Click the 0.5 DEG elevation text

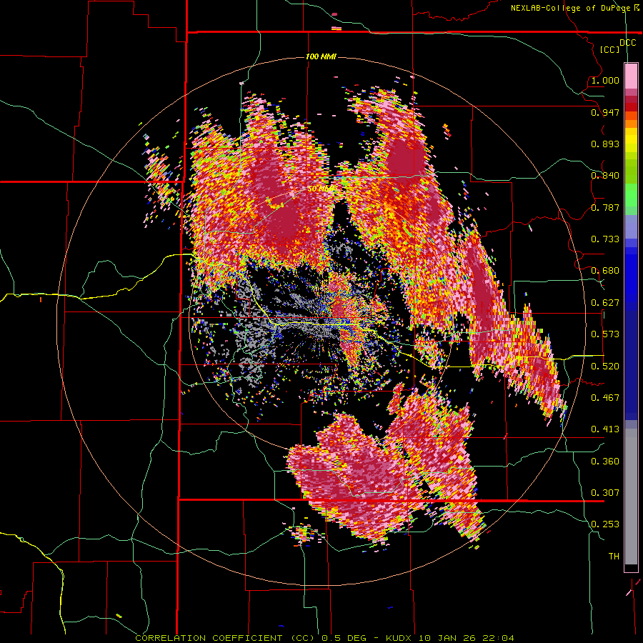click(x=344, y=638)
